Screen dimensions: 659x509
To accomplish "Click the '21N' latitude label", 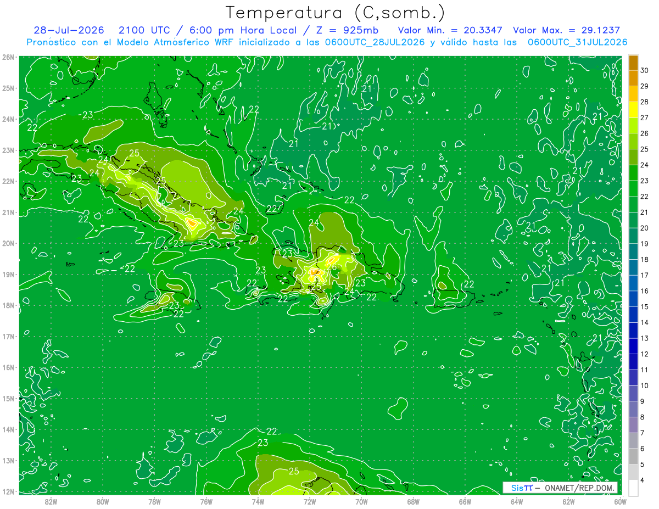I will coord(8,212).
